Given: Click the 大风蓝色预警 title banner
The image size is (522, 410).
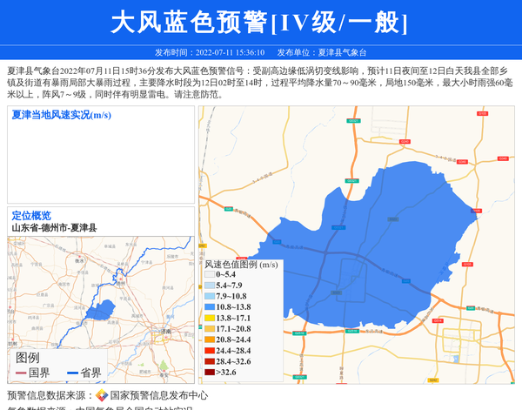Looking at the screenshot, I should [x=260, y=23].
